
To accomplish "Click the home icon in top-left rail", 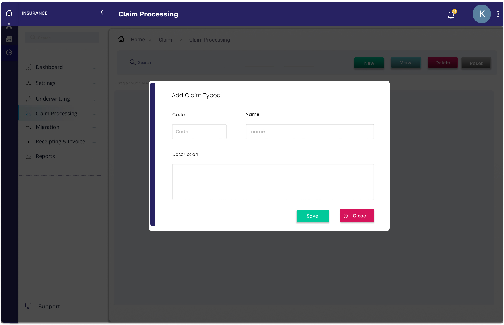I will [x=9, y=13].
